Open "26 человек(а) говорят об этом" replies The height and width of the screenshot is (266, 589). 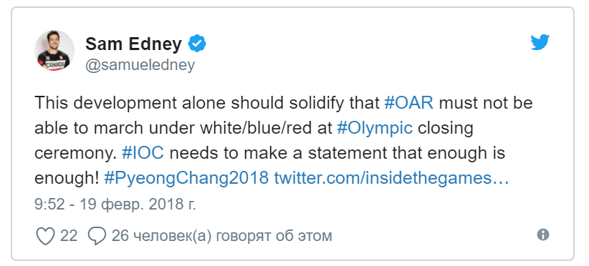(221, 236)
